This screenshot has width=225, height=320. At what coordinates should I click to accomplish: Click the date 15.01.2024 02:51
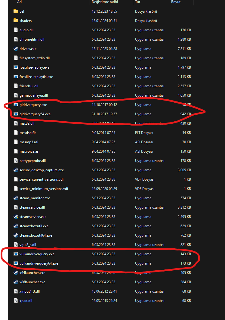(104, 20)
